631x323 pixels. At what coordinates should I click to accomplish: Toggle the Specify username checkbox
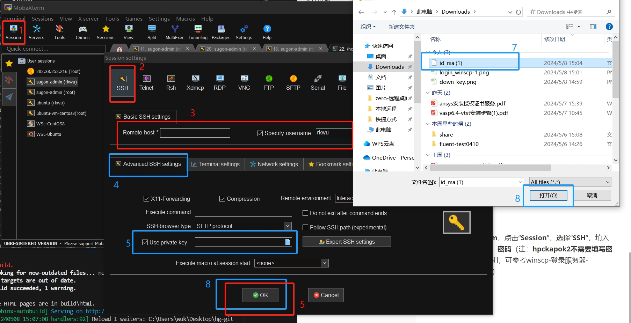click(x=260, y=133)
